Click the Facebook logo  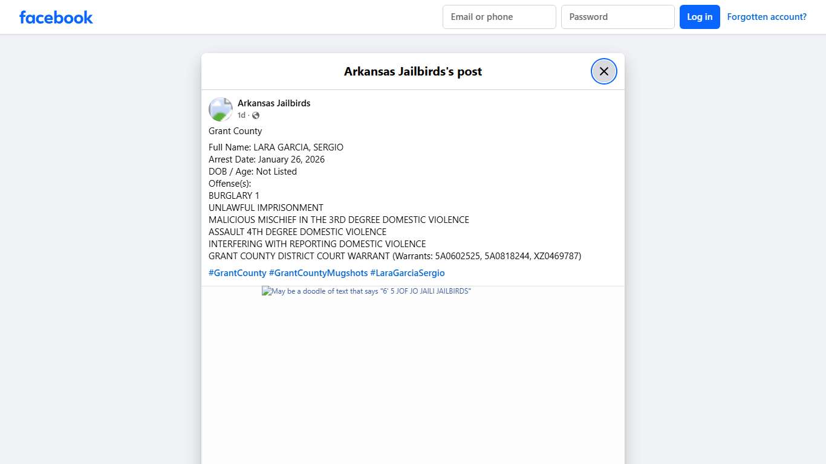pyautogui.click(x=56, y=18)
